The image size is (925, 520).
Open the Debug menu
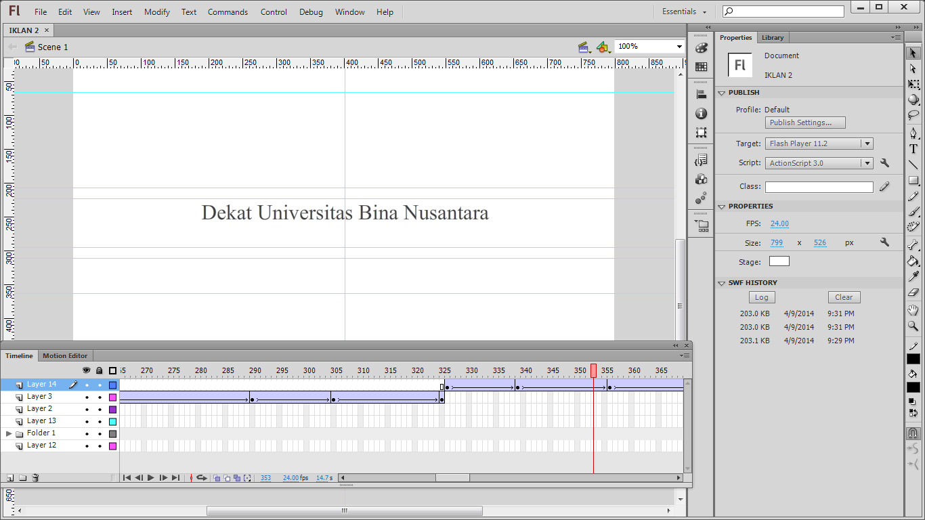(311, 12)
